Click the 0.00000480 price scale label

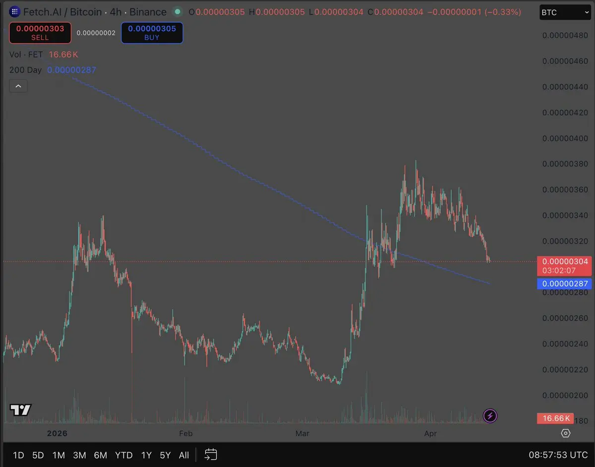pyautogui.click(x=565, y=35)
